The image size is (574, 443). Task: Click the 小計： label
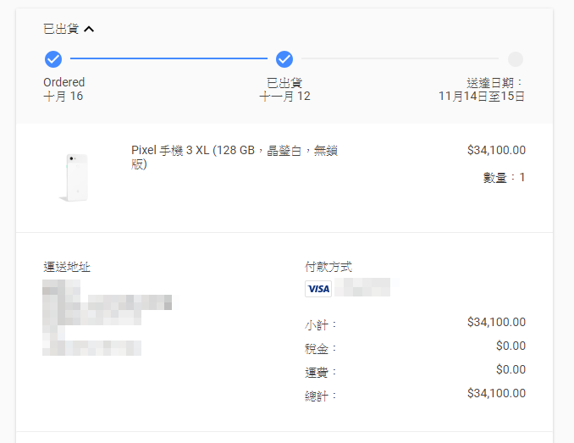pyautogui.click(x=321, y=324)
